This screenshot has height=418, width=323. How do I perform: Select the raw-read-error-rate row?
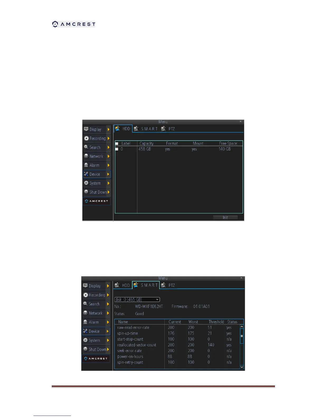click(177, 327)
